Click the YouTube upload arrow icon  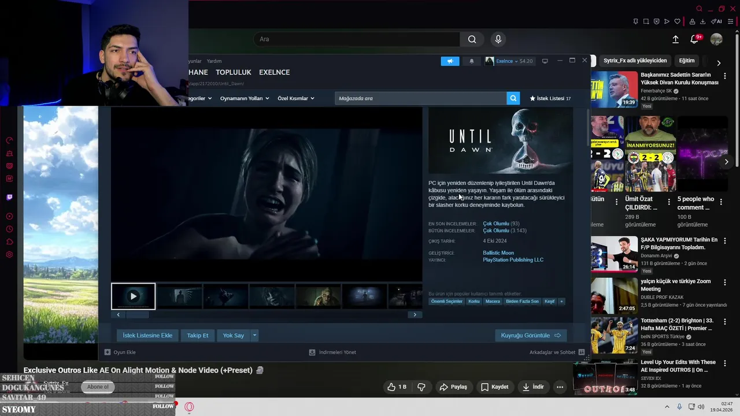675,39
